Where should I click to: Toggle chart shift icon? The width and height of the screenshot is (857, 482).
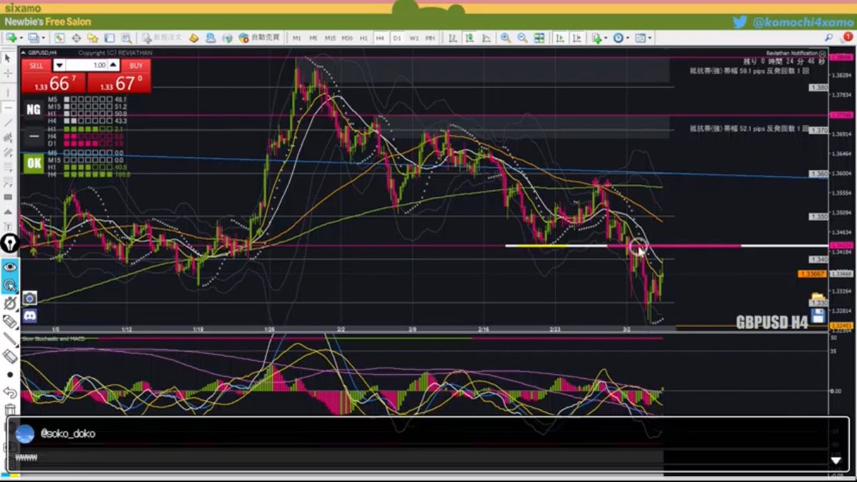coord(577,38)
